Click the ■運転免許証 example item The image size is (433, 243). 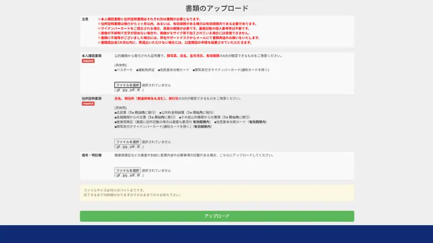coord(145,70)
